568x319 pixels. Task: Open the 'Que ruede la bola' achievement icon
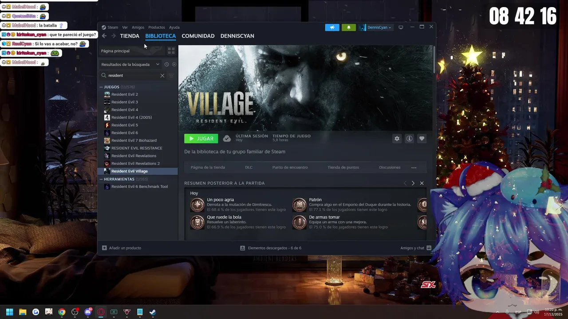(197, 222)
